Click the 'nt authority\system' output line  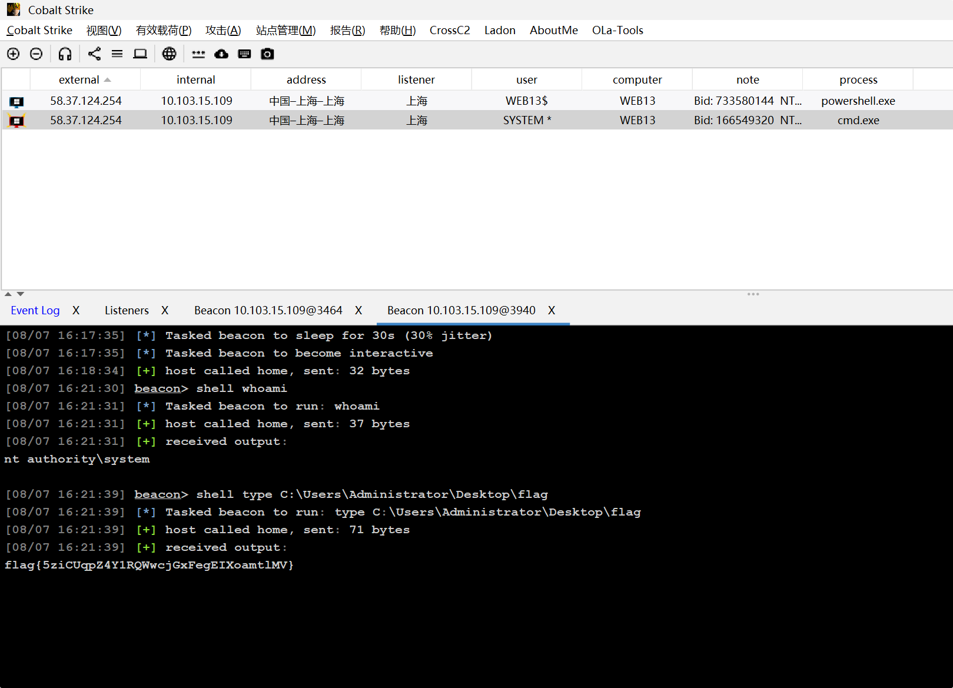(77, 459)
